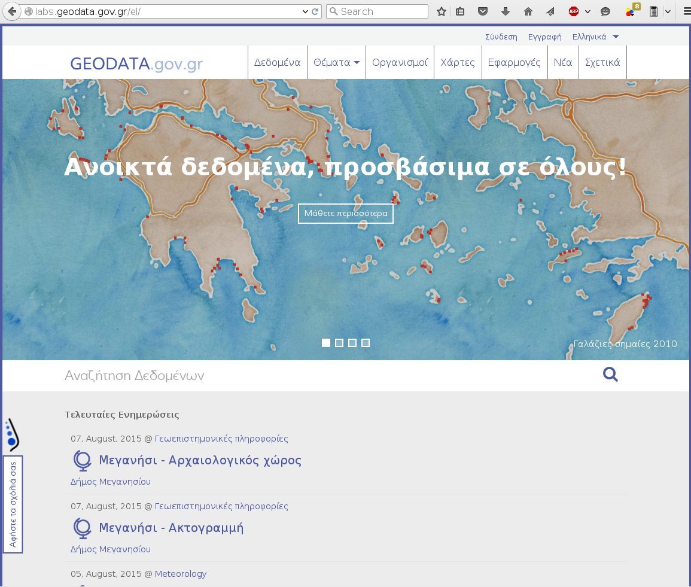Viewport: 691px width, 587px height.
Task: Open the Δεδομένα navigation menu item
Action: click(x=277, y=62)
